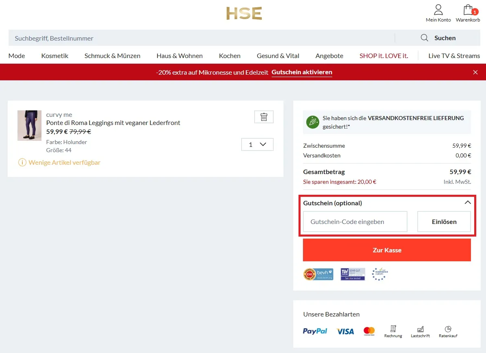Click the Ratenkauf payment icon
This screenshot has height=353, width=486.
[x=448, y=329]
